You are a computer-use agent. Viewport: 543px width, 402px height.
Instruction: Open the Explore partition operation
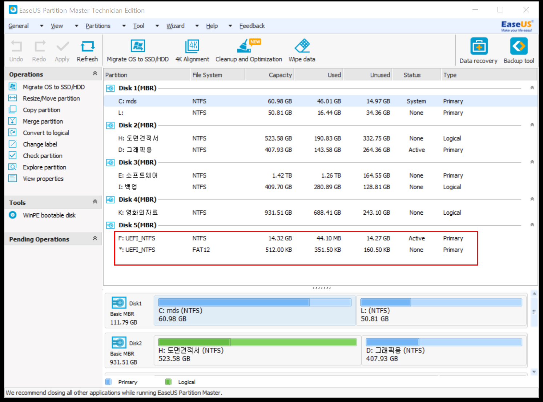point(44,167)
